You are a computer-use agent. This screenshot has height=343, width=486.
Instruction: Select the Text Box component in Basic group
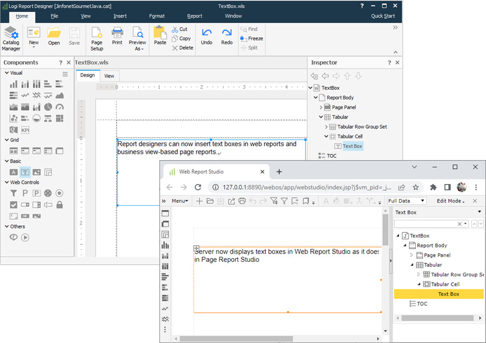[x=25, y=172]
